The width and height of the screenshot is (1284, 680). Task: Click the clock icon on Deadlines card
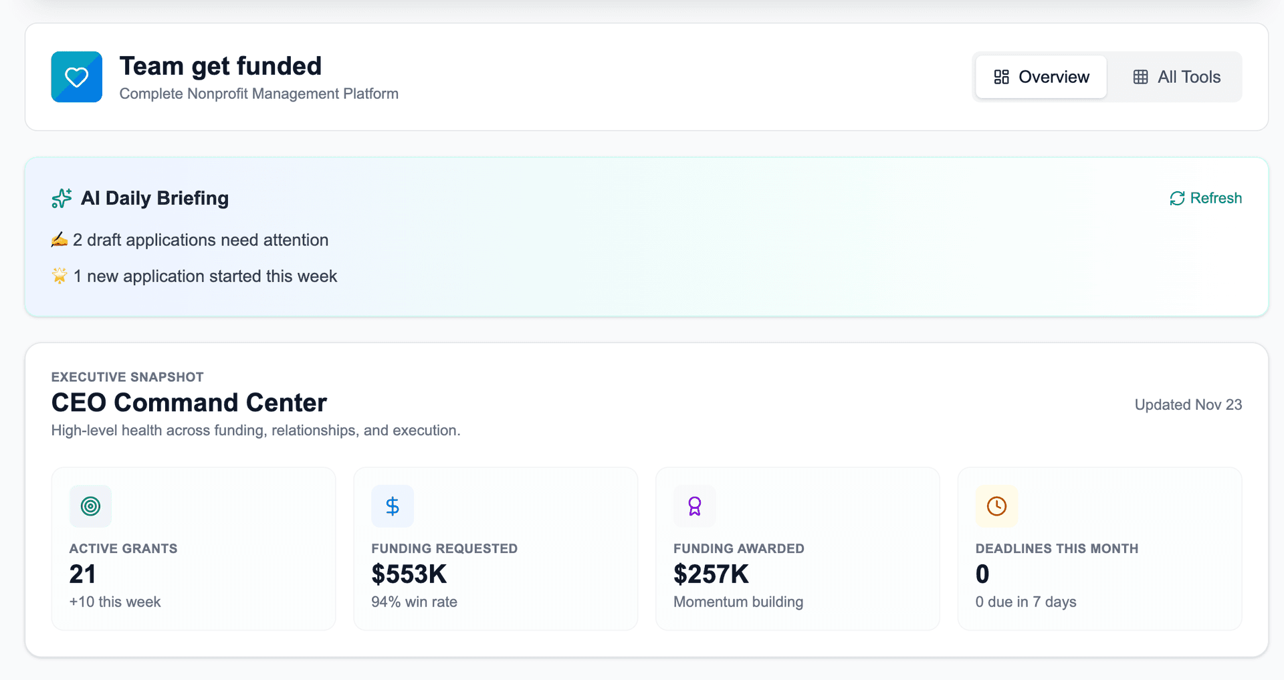coord(996,506)
